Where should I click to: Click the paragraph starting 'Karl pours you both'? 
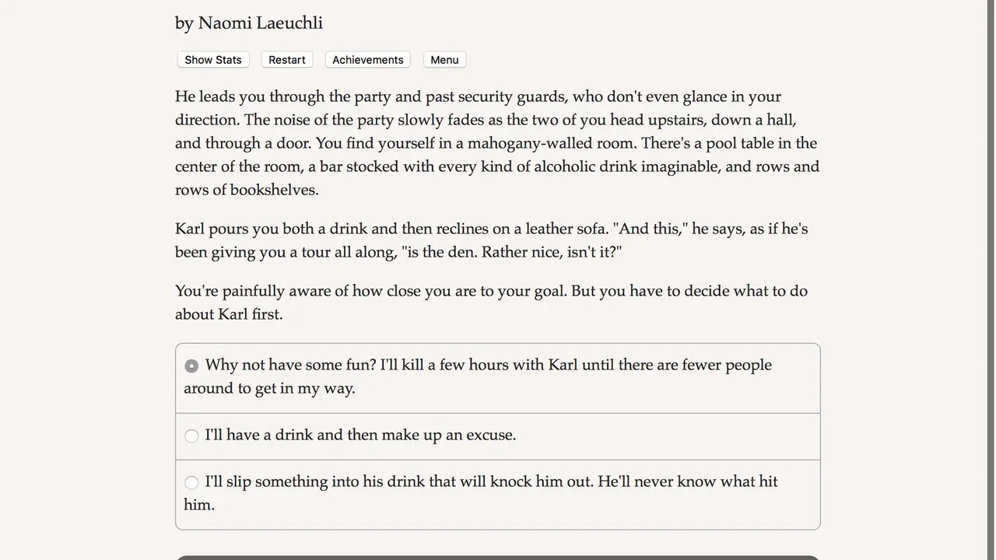[491, 240]
